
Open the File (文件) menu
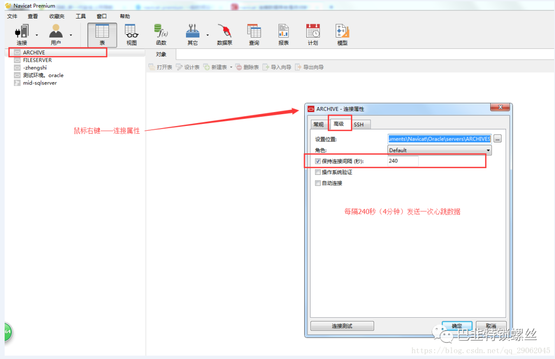[12, 16]
